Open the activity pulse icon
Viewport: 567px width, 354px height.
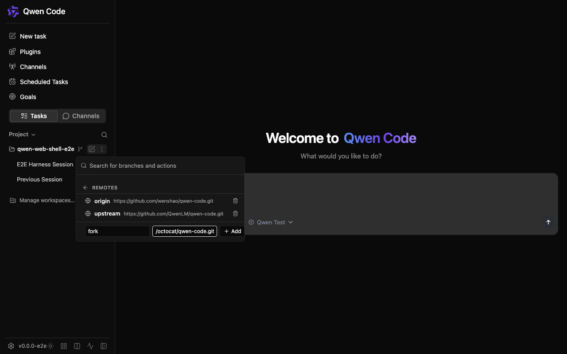pos(90,346)
